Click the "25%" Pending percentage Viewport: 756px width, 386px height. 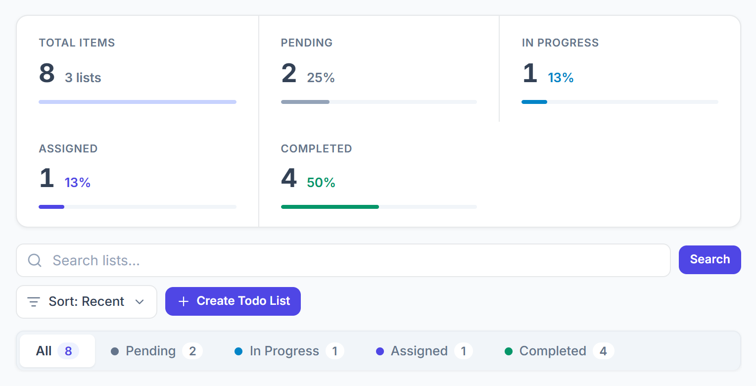tap(321, 78)
